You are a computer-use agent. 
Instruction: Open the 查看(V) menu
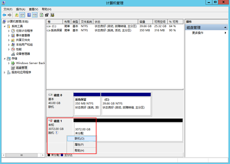(x=34, y=9)
